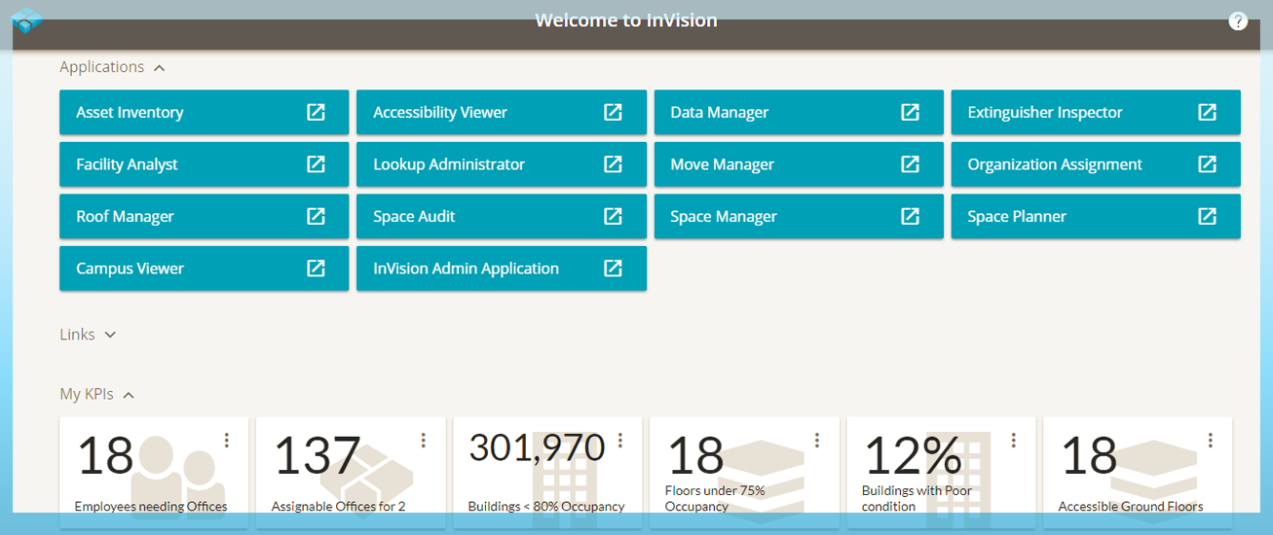Select the Employees needing Offices KPI card
Image resolution: width=1273 pixels, height=535 pixels.
point(154,474)
